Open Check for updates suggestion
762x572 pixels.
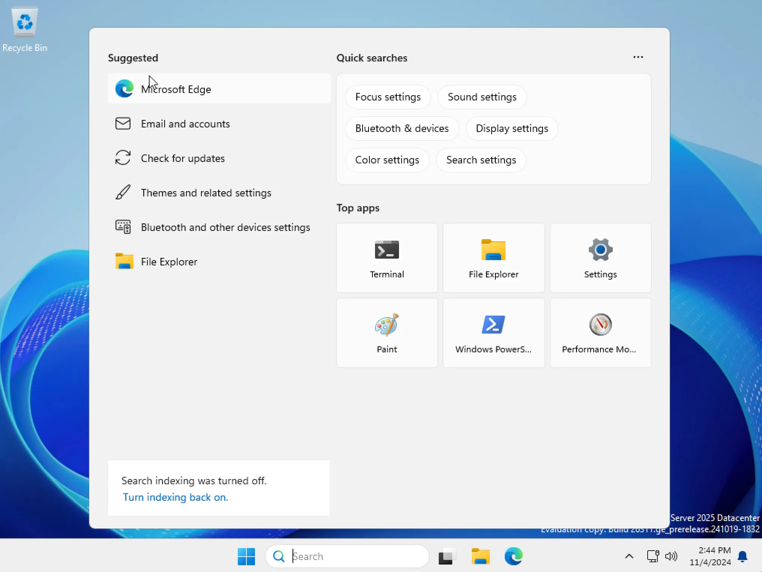pyautogui.click(x=183, y=159)
